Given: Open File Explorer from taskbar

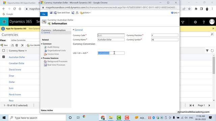Looking at the screenshot, I should point(111,118).
